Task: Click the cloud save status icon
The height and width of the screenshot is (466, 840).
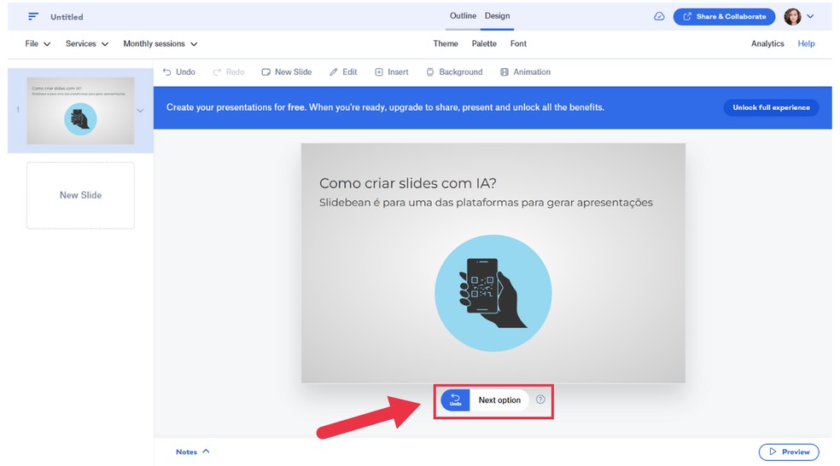Action: (659, 16)
